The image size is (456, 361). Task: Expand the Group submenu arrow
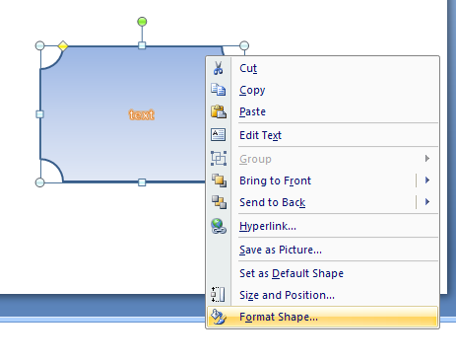pyautogui.click(x=427, y=159)
